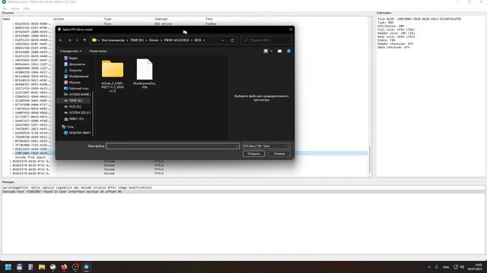Image resolution: width=487 pixels, height=273 pixels.
Task: Open Windows Start menu
Action: 8,267
